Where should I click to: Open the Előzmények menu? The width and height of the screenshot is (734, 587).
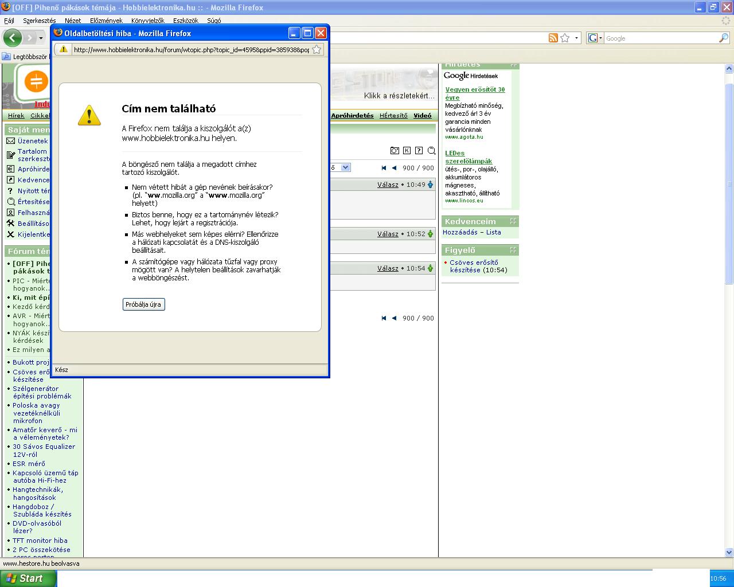tap(106, 21)
